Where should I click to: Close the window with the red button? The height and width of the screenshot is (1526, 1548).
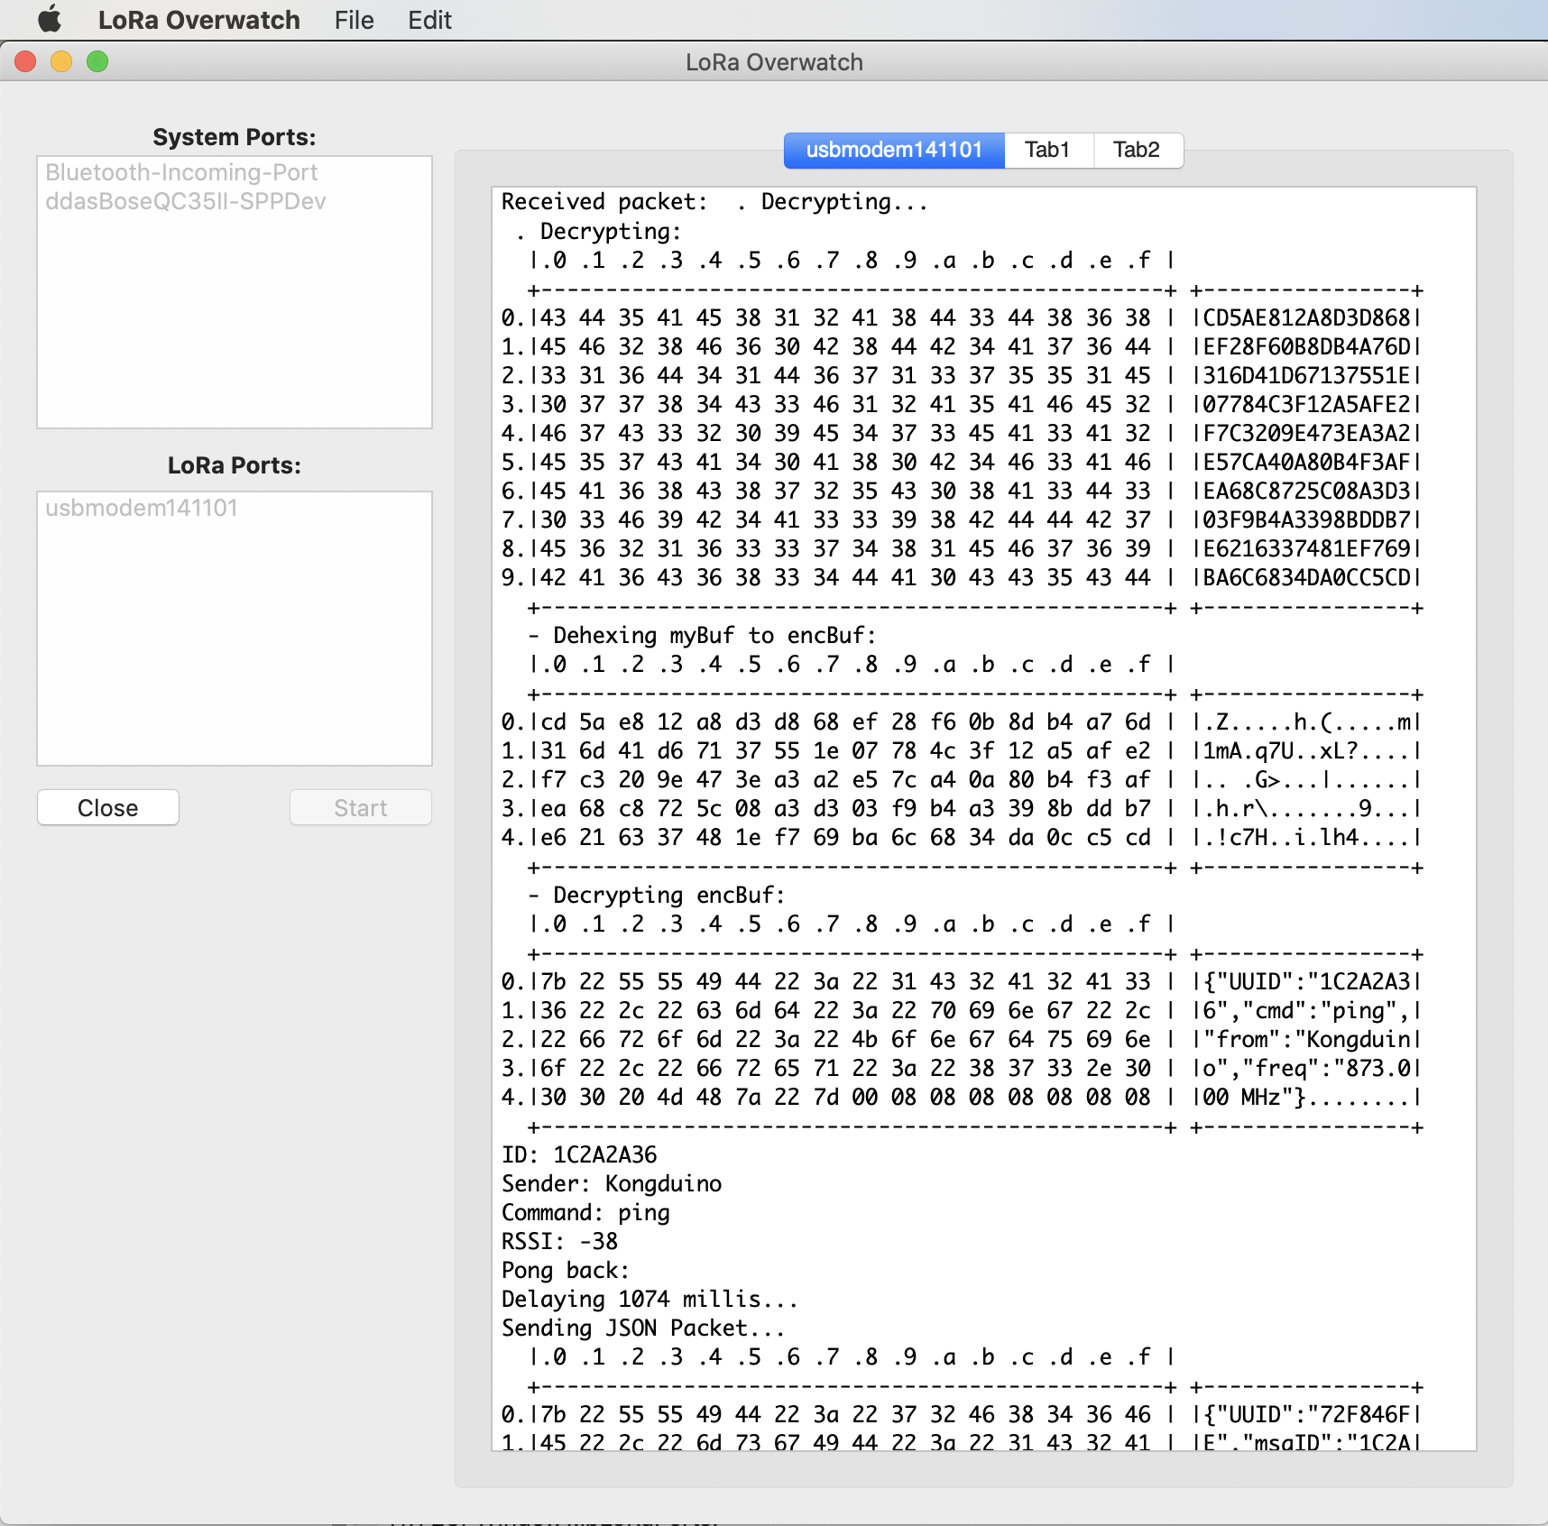pos(26,61)
